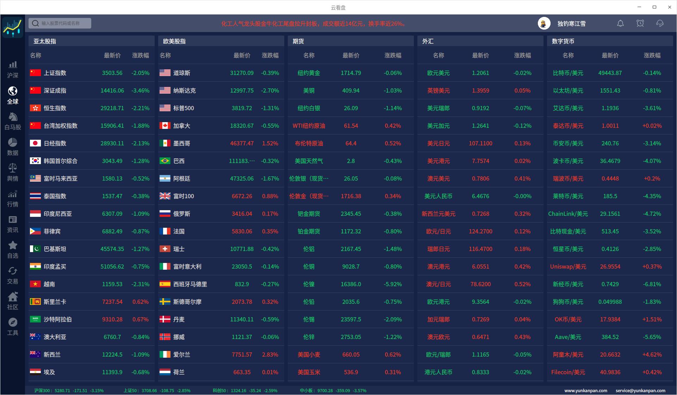Click the service@yunkanpan.com email link
Viewport: 677px width, 395px height.
pos(640,390)
